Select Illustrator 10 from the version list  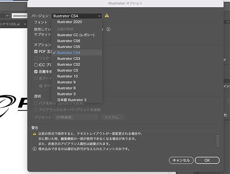coord(67,76)
